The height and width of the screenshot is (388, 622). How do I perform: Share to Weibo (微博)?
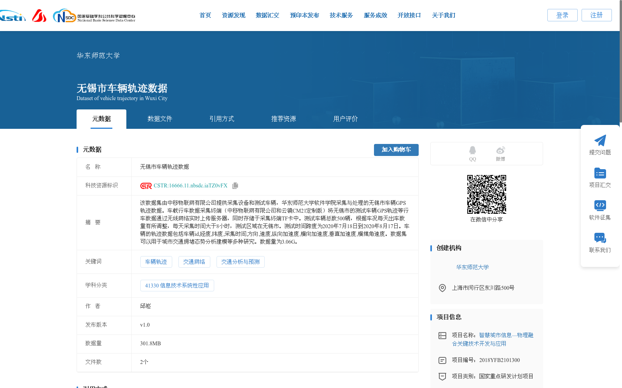[x=500, y=154]
